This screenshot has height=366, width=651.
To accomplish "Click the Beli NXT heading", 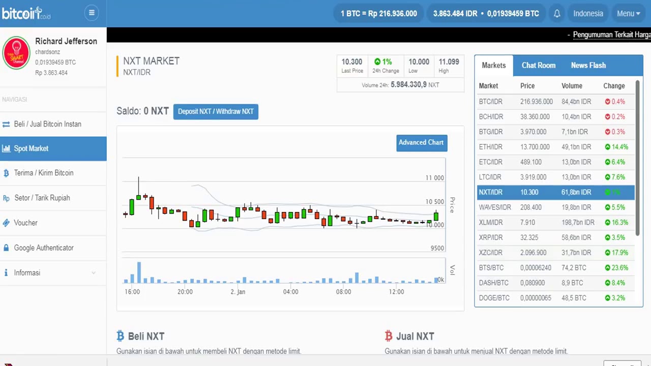I will point(146,337).
